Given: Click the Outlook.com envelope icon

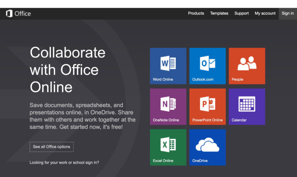Looking at the screenshot, I should click(207, 63).
